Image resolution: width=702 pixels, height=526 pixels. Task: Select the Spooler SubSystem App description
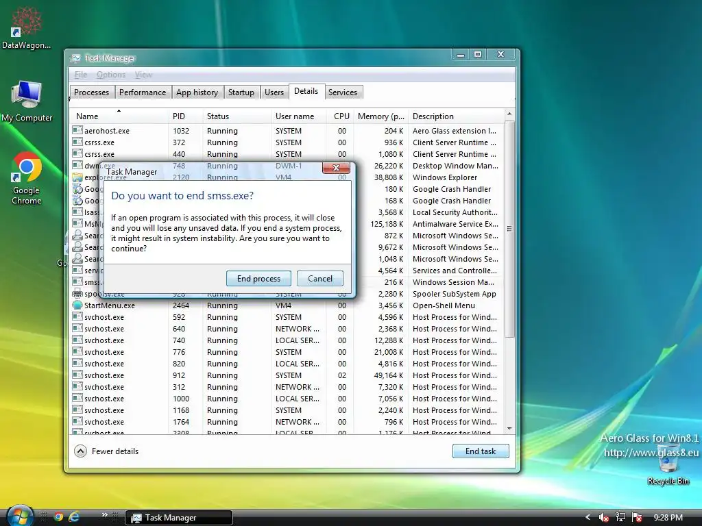[x=454, y=293]
